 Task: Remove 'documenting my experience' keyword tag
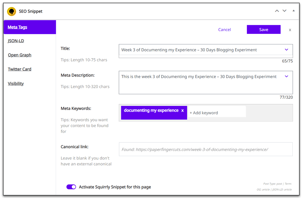coord(182,111)
